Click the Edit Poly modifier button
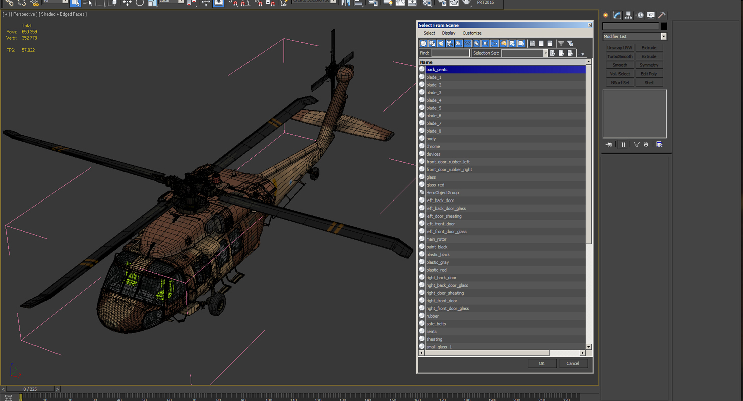Viewport: 743px width, 401px height. (649, 74)
